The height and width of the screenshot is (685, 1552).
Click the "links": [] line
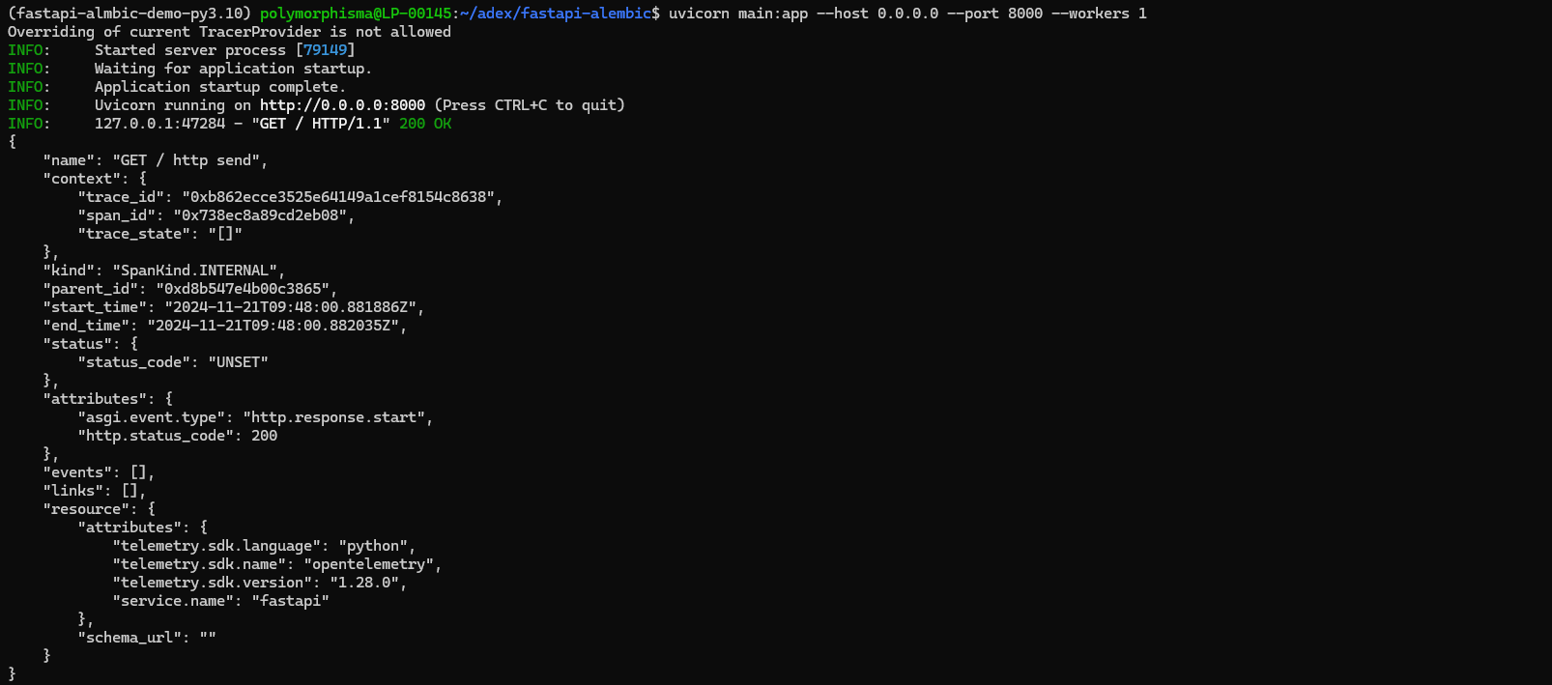(95, 491)
